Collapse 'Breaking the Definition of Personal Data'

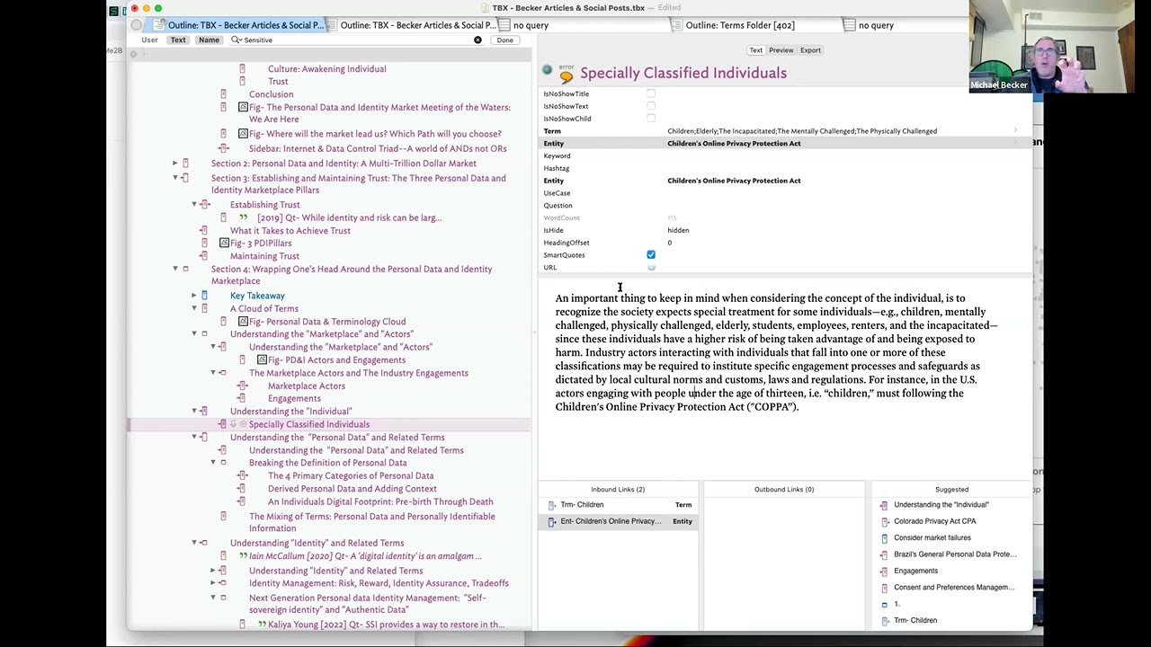coord(213,463)
